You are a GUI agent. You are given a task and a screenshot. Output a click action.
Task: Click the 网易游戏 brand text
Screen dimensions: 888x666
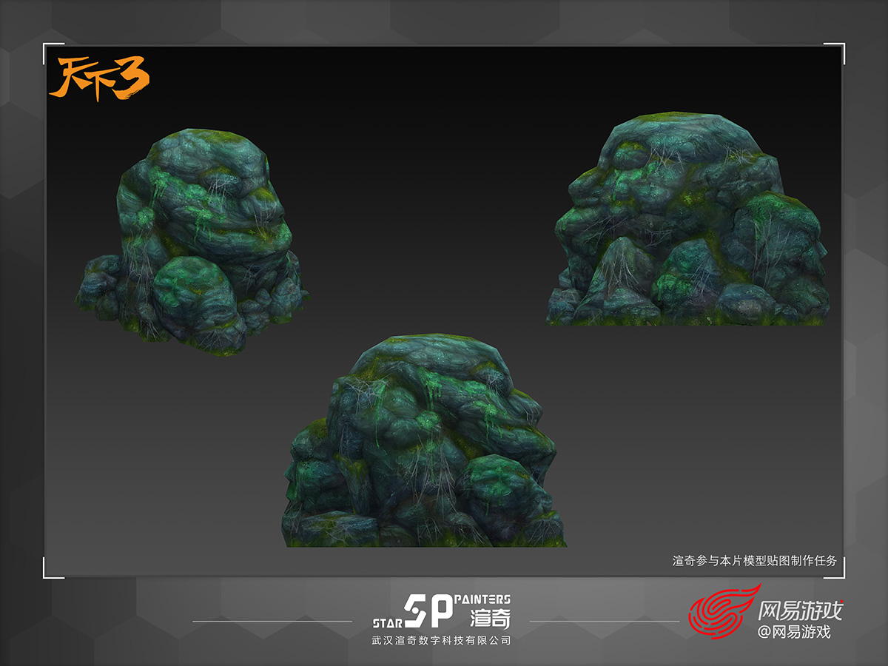(800, 610)
